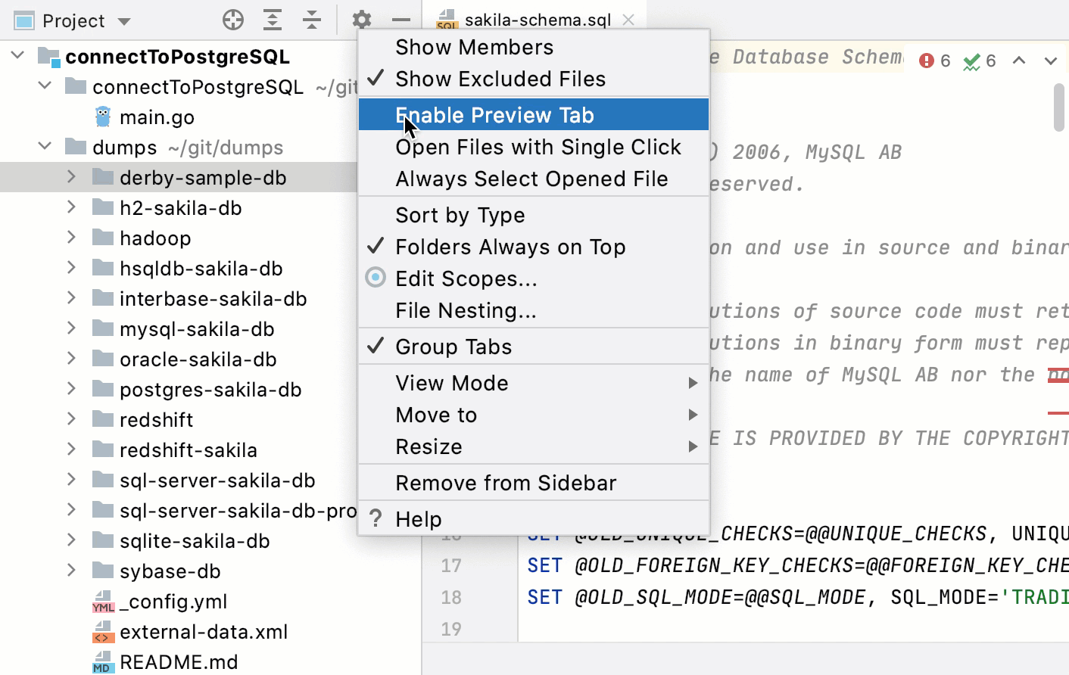This screenshot has width=1069, height=675.
Task: Close the sakila-schema.sql editor tab
Action: [628, 20]
